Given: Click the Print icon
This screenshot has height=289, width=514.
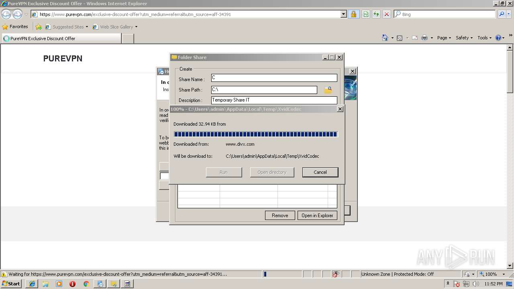Looking at the screenshot, I should 424,38.
